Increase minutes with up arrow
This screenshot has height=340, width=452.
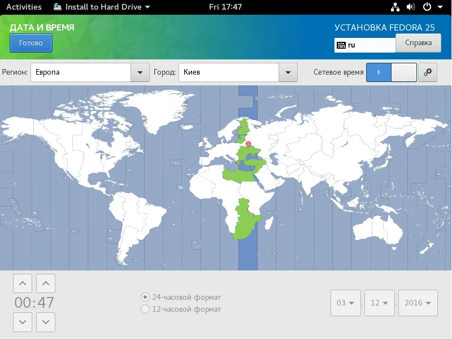[46, 283]
